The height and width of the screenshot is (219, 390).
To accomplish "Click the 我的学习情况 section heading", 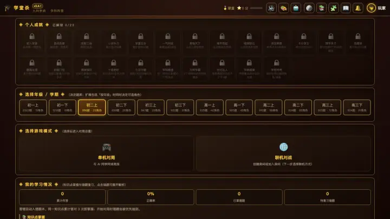I will (38, 184).
